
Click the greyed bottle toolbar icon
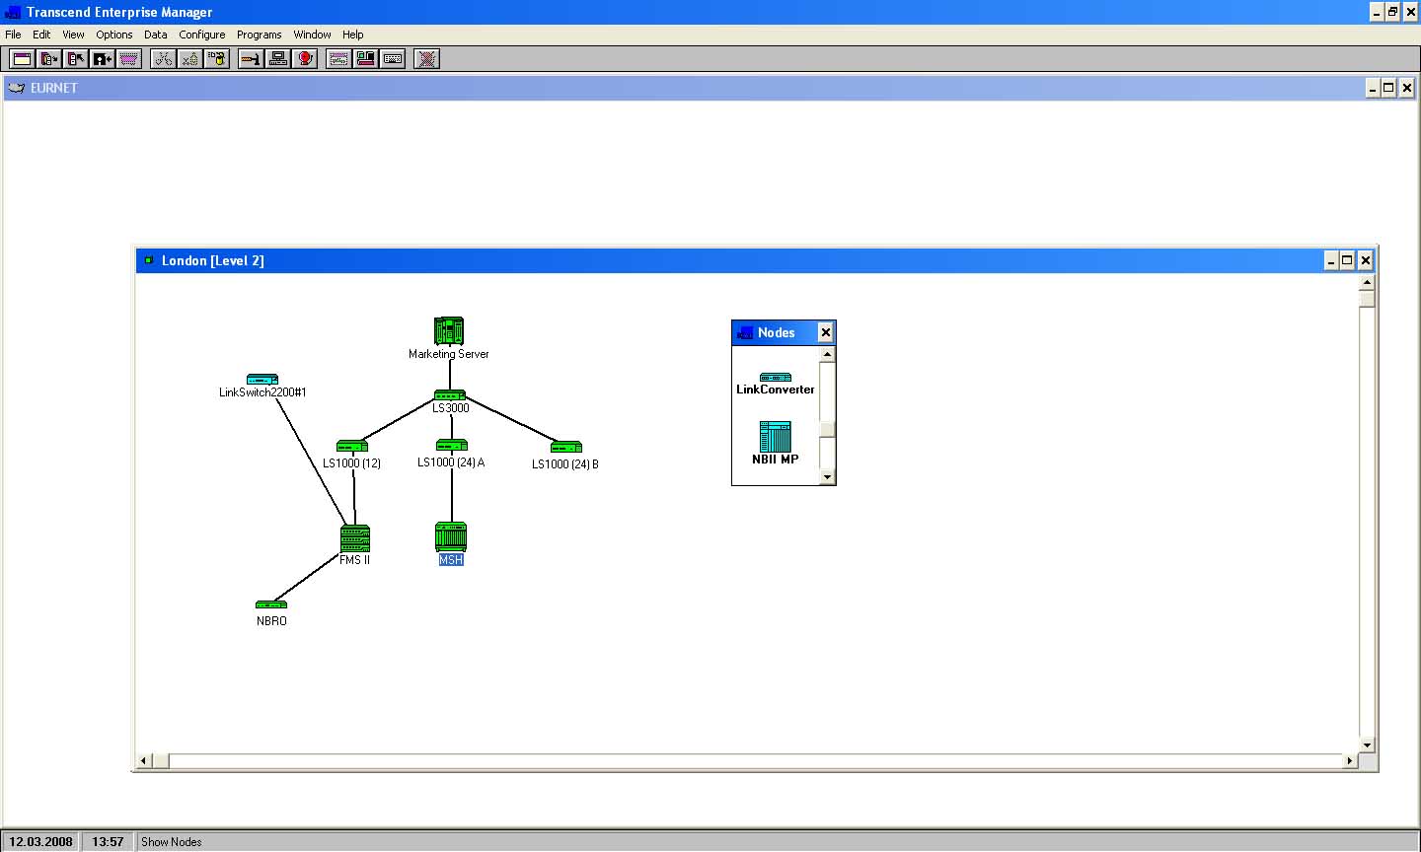coord(189,59)
